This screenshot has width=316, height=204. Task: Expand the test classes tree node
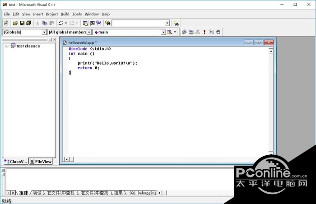click(x=7, y=46)
